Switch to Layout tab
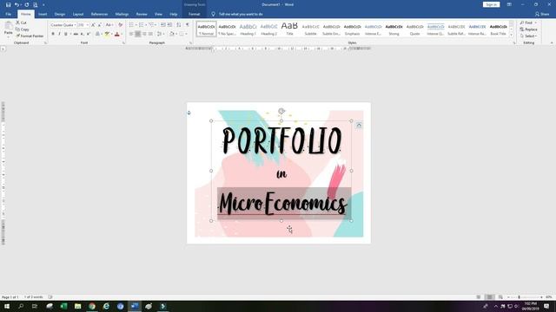556x312 pixels. click(x=77, y=14)
